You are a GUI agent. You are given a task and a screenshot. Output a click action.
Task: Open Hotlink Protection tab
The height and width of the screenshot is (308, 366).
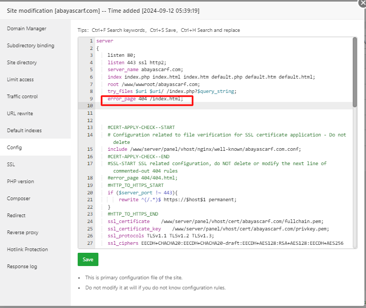click(x=27, y=250)
